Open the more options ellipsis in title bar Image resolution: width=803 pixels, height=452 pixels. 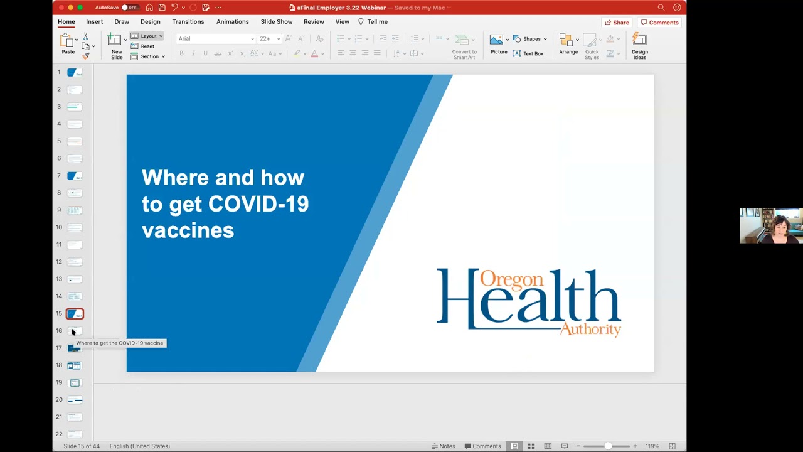coord(218,8)
